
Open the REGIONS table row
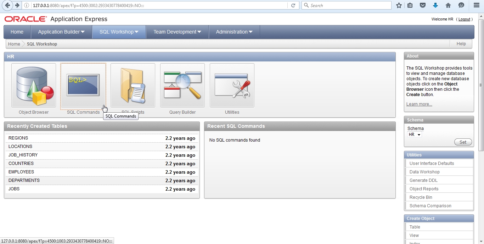coord(102,138)
